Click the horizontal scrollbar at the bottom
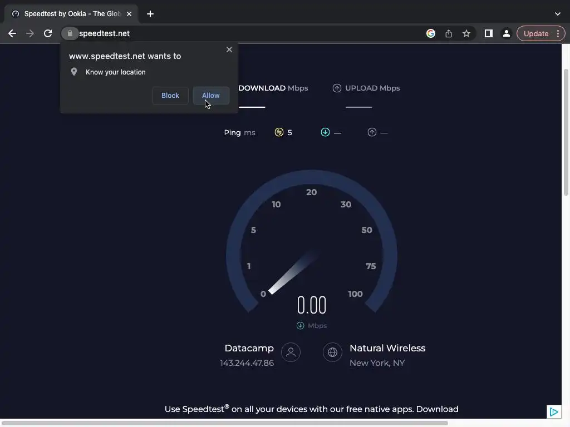This screenshot has height=427, width=570. click(225, 423)
